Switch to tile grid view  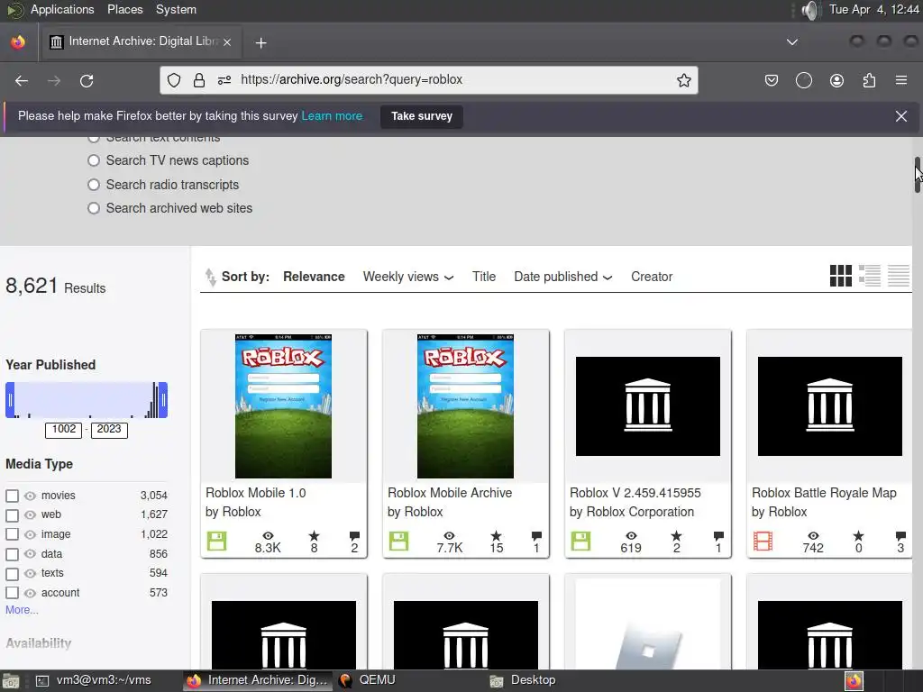tap(841, 276)
